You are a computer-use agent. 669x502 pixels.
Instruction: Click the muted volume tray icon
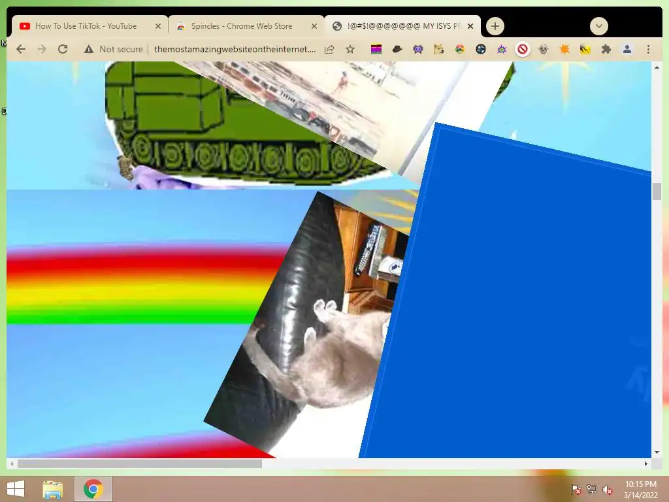coord(608,490)
